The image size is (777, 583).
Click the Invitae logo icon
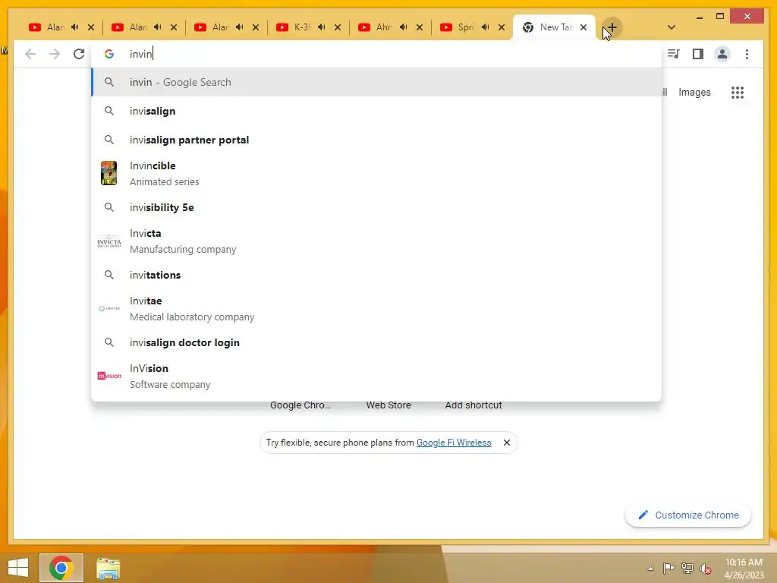coord(109,308)
